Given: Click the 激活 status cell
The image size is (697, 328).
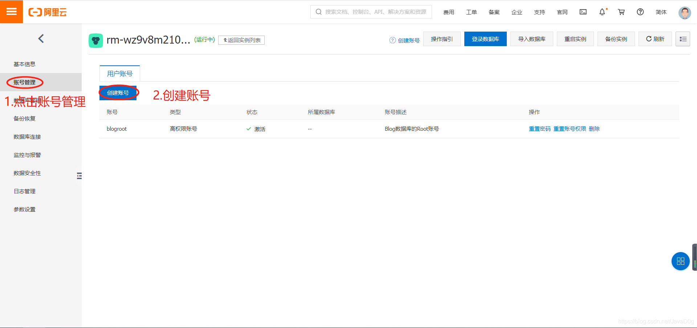Looking at the screenshot, I should click(256, 129).
